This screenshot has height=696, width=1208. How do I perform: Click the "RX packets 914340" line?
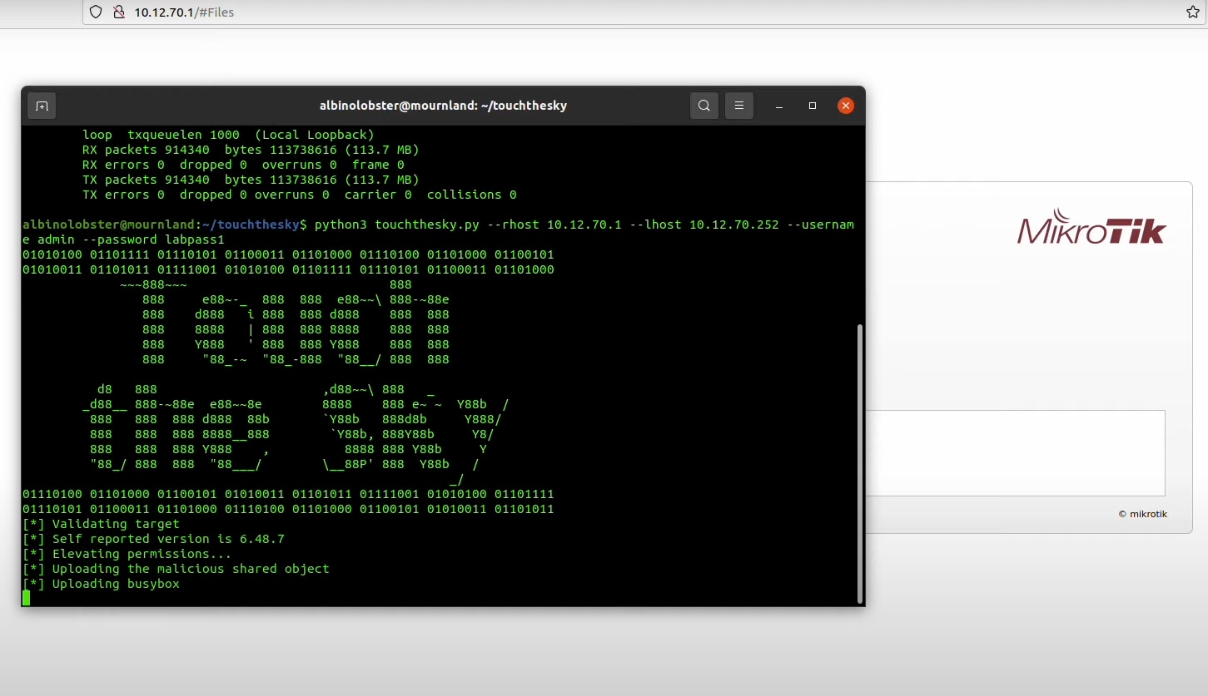[251, 150]
